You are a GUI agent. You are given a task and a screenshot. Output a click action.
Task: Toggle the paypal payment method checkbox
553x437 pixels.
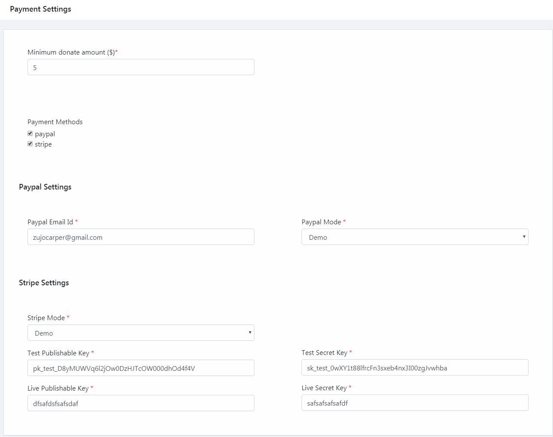click(30, 134)
